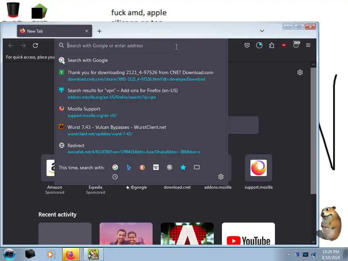
Task: Search this time with Wikipedia icon
Action: point(156,167)
